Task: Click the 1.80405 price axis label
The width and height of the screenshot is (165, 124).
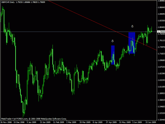Action: click(x=161, y=27)
